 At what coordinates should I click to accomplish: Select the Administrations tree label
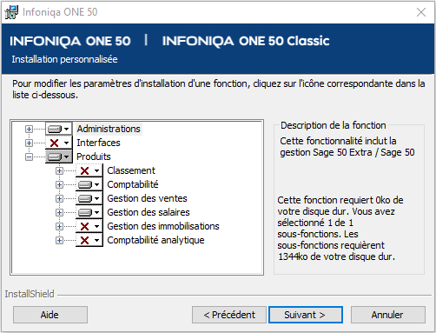(109, 129)
